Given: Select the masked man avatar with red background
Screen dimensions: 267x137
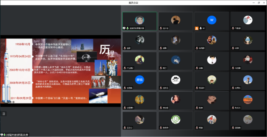Looking at the screenshot, I should coord(248,60).
